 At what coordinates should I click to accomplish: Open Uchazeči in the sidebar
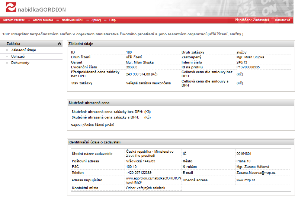click(x=18, y=56)
